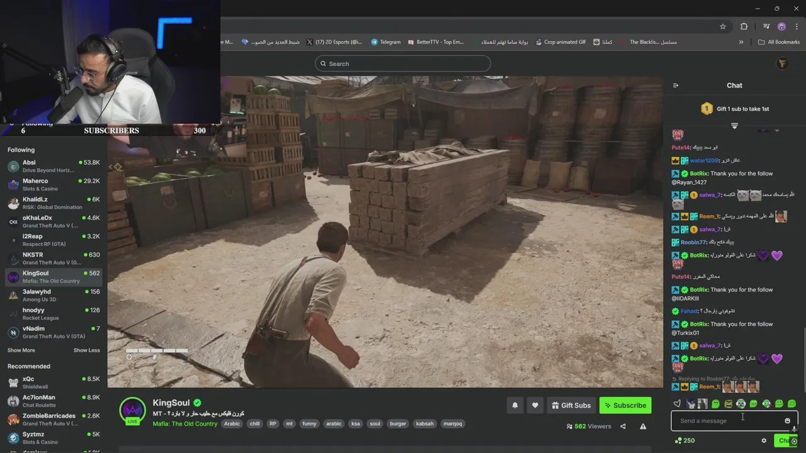806x453 pixels.
Task: Click the channel points 250 balance
Action: tap(684, 440)
